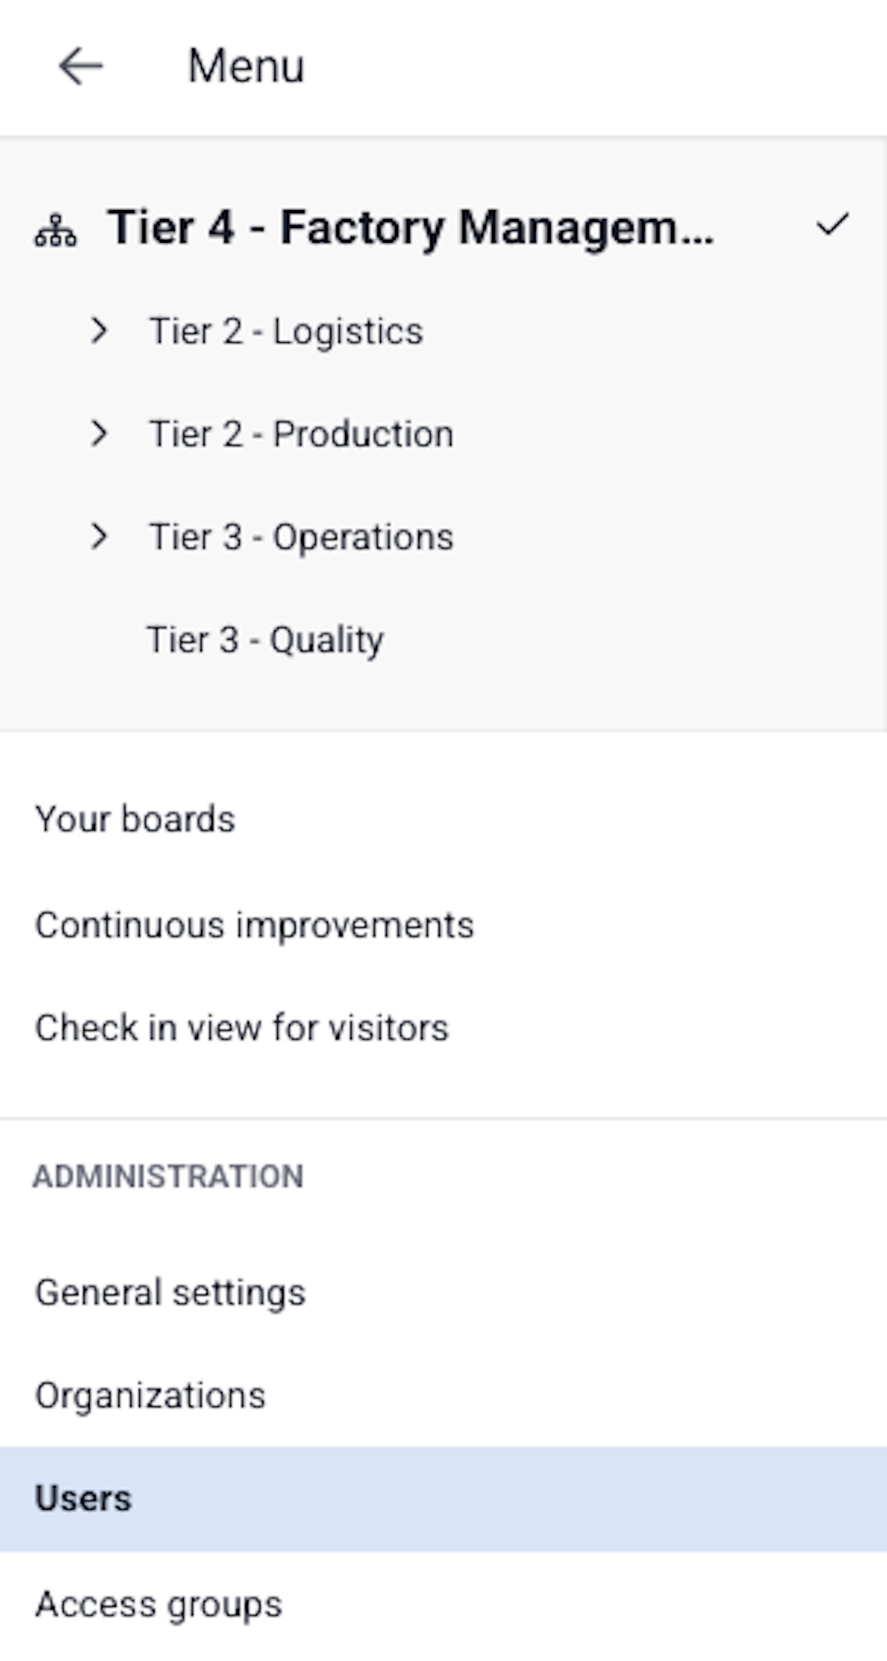Go to Organizations administration
Screen dimensions: 887x1661
click(x=150, y=1396)
